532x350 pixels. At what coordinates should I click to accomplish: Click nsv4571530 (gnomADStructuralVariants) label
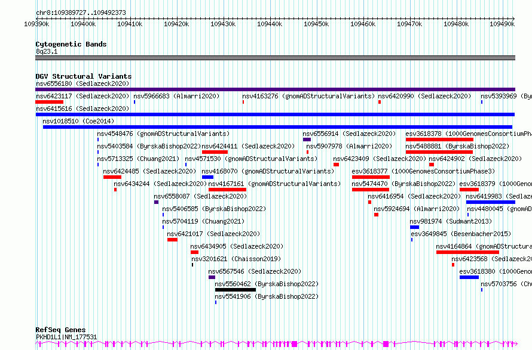[251, 159]
